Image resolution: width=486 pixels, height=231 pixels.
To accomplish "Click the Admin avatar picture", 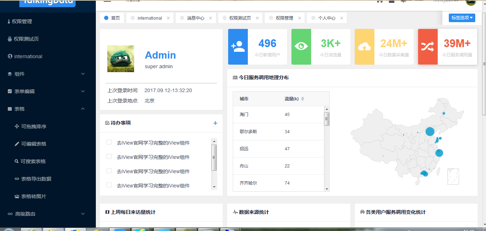I will tap(121, 59).
